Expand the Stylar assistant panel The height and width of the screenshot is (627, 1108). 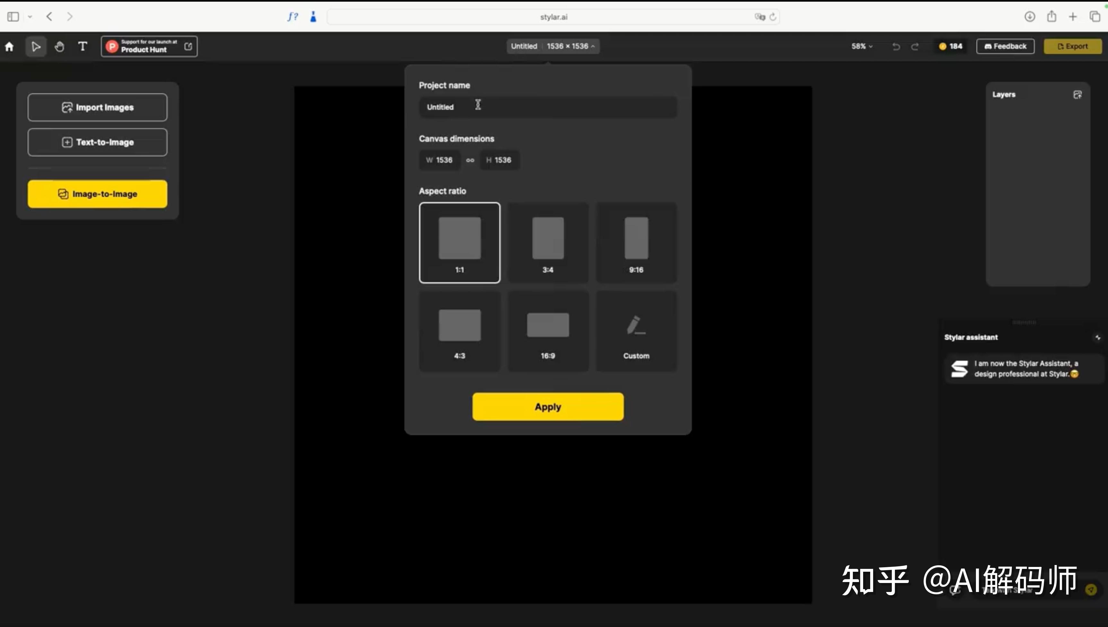click(x=1098, y=337)
